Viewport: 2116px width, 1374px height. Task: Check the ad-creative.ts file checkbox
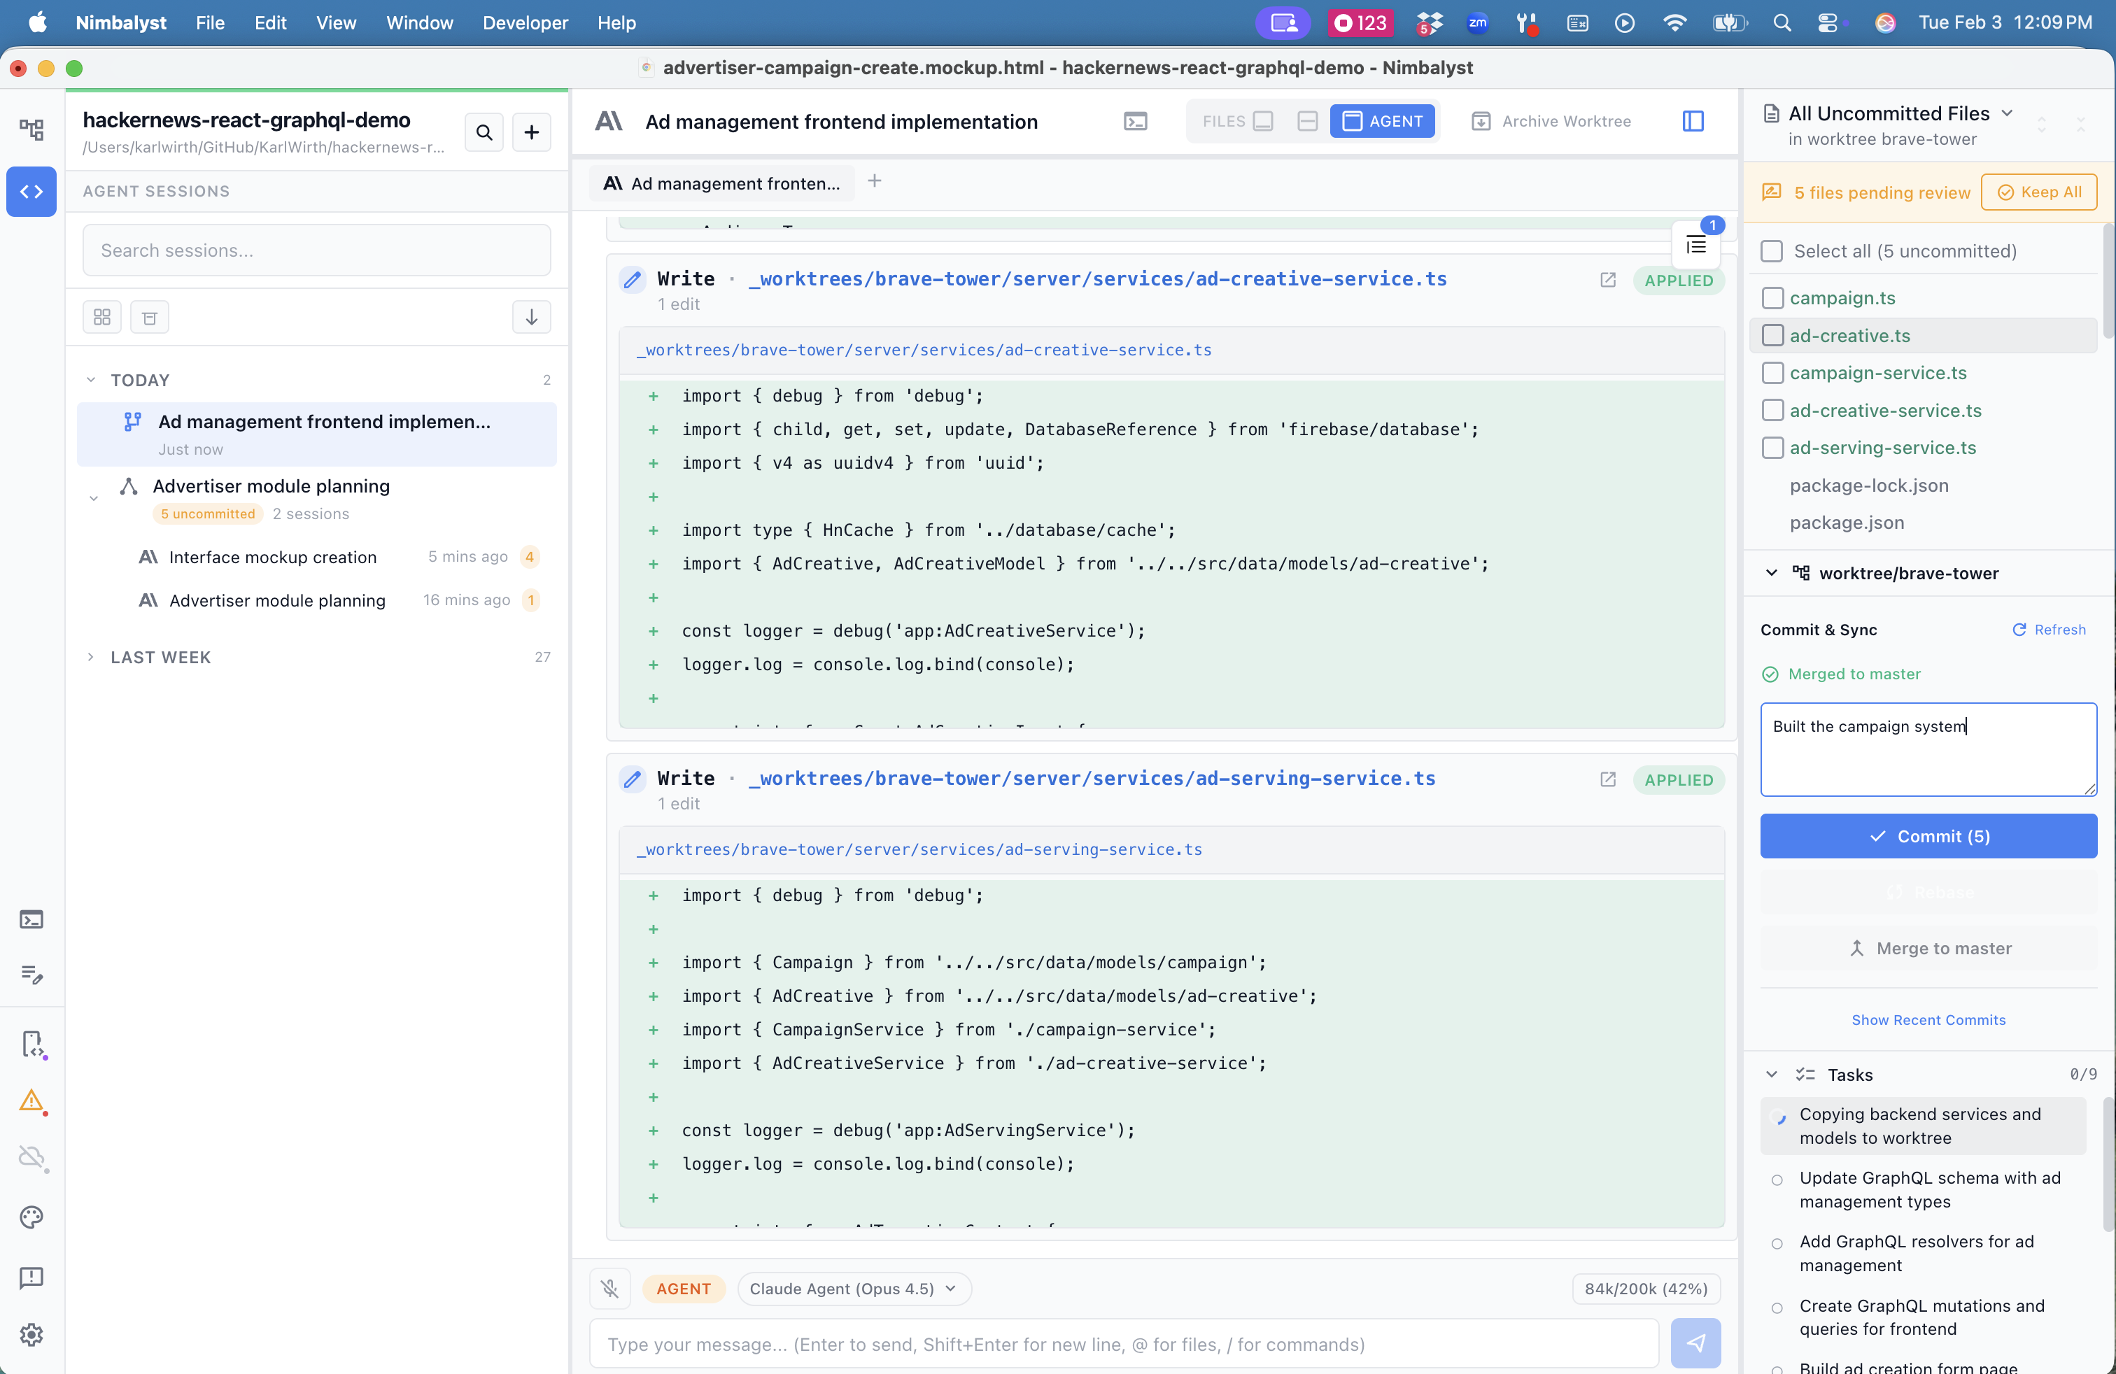coord(1772,335)
